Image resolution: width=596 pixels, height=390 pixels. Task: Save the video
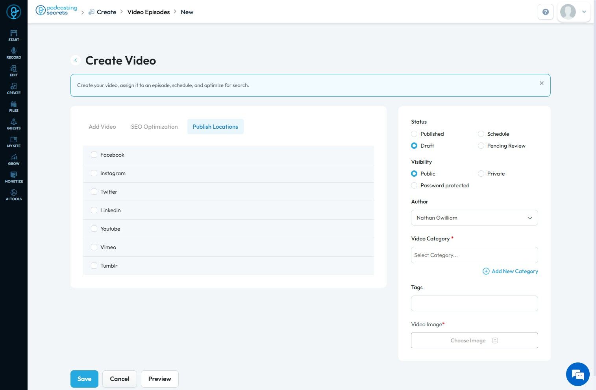84,379
